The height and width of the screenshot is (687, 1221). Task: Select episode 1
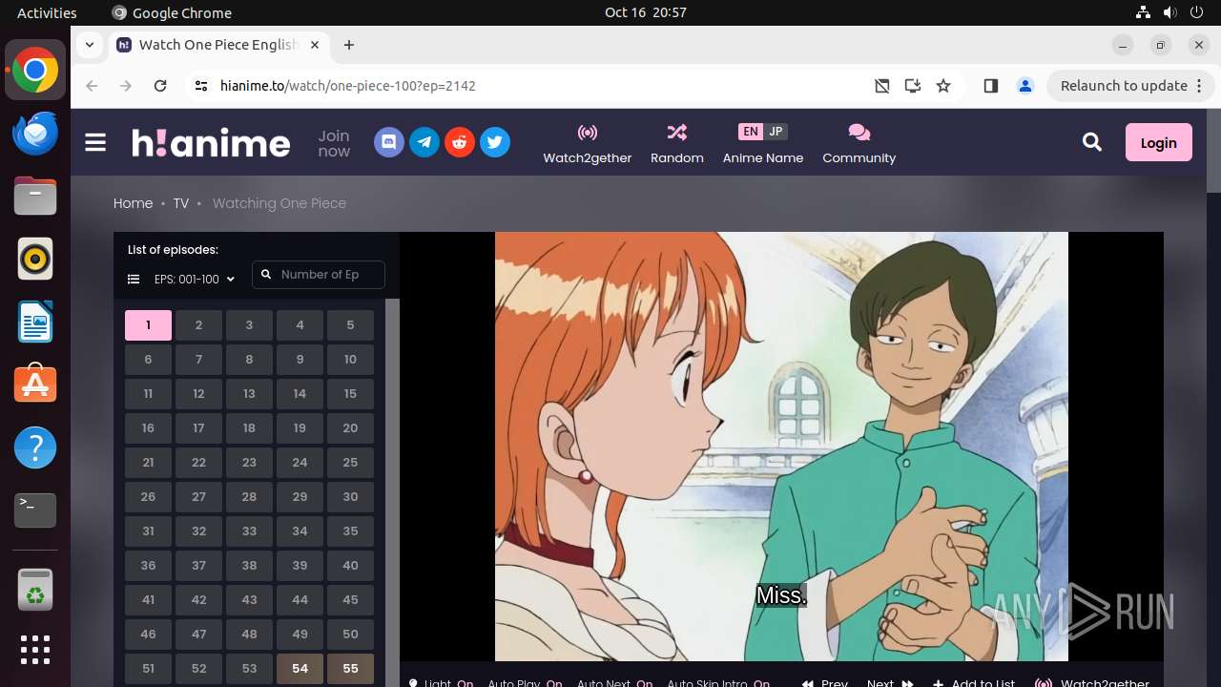click(148, 325)
